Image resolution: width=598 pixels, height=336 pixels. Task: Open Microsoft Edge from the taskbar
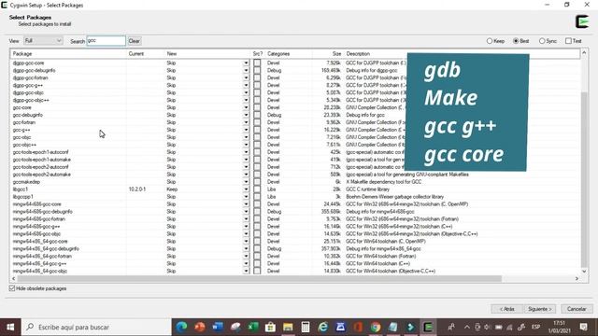coord(181,327)
